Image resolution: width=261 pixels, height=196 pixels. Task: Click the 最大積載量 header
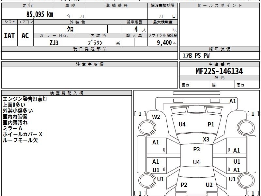pos(162,22)
